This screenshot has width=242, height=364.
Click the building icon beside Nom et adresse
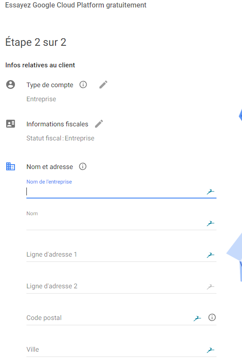11,166
